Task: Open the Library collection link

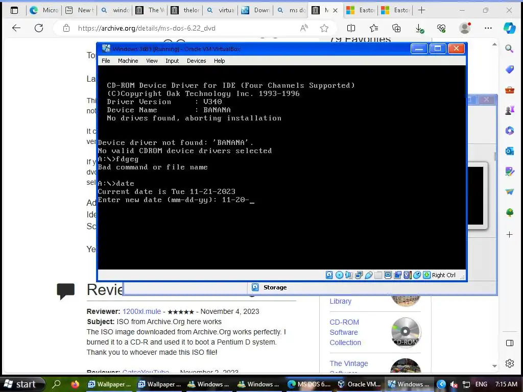Action: (340, 301)
